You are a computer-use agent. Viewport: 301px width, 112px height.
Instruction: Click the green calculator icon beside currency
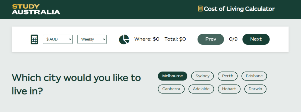pyautogui.click(x=34, y=39)
